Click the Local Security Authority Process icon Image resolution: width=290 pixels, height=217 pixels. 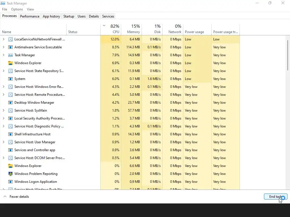10,118
